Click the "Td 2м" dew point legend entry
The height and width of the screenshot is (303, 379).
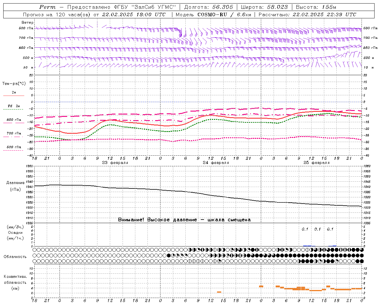(x=14, y=106)
